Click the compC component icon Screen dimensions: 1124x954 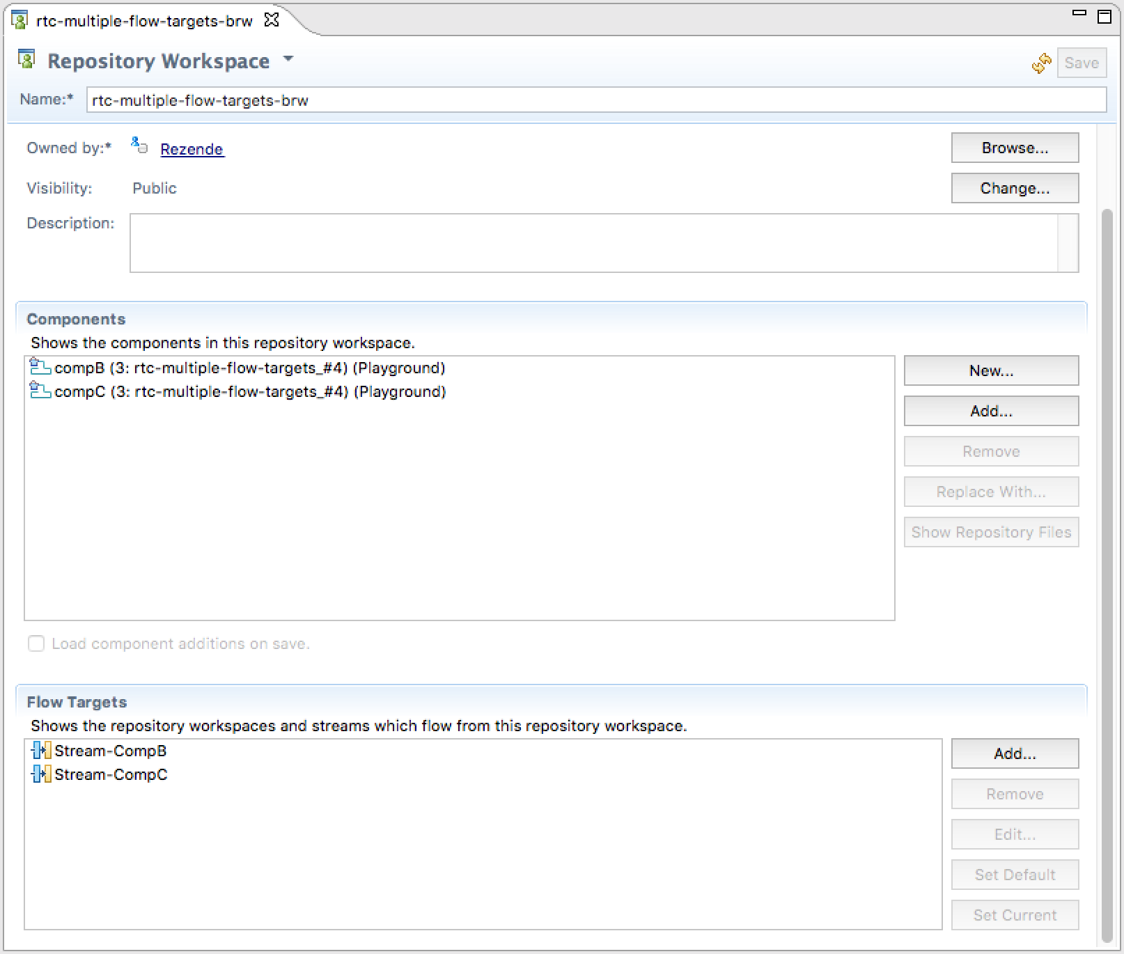pos(40,391)
